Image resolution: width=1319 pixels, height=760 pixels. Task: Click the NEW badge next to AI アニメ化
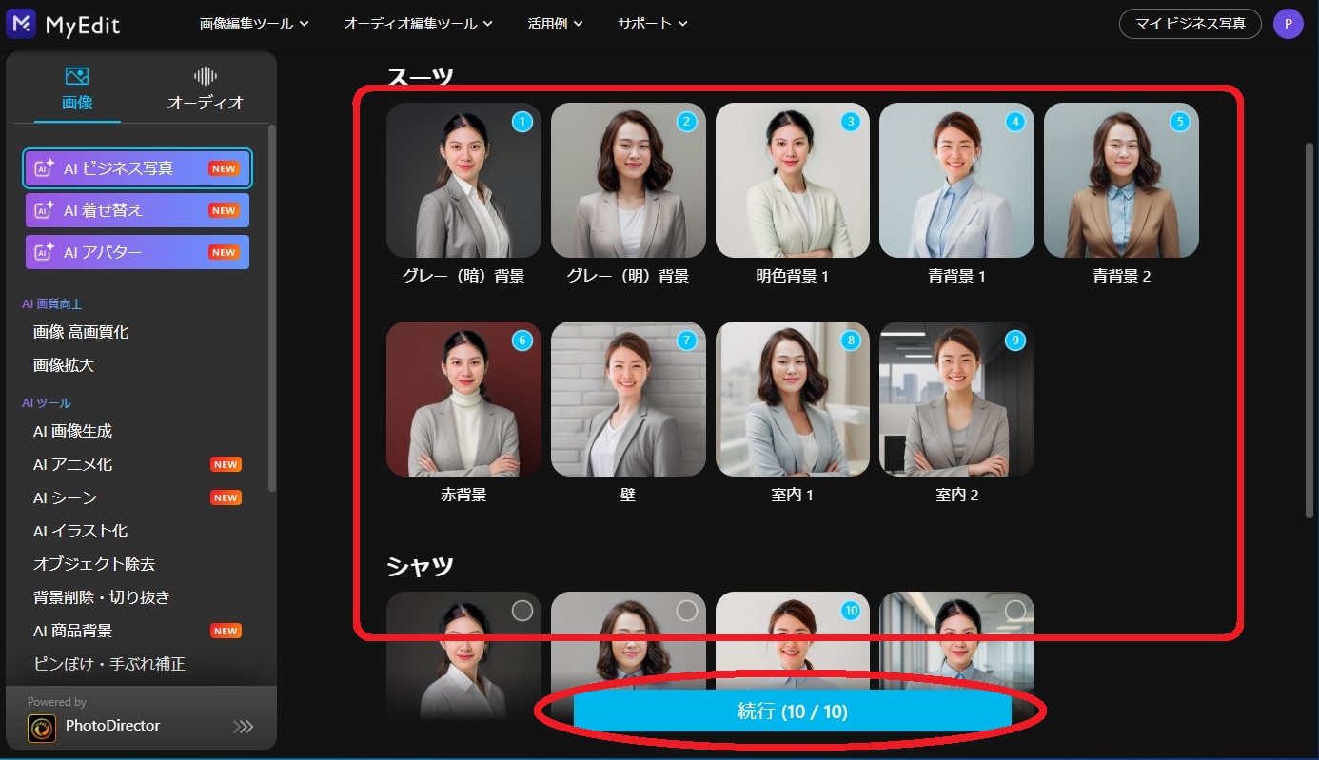tap(226, 464)
